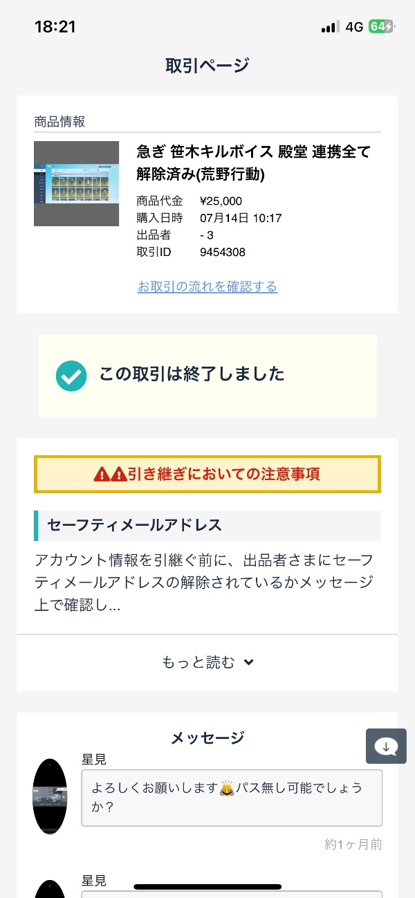Tap the chevron beside もっと読む

(249, 663)
